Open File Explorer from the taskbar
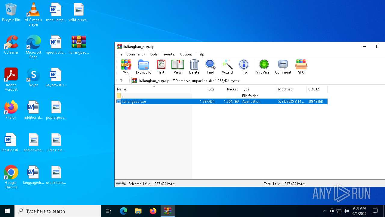This screenshot has width=385, height=217. click(x=138, y=211)
